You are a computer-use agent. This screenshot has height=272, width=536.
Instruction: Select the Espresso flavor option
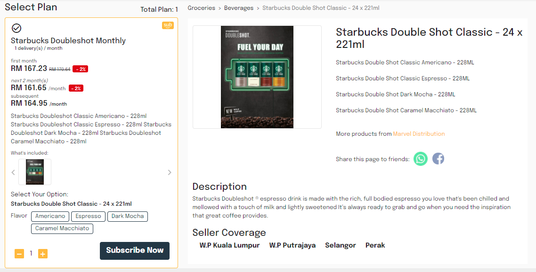88,216
